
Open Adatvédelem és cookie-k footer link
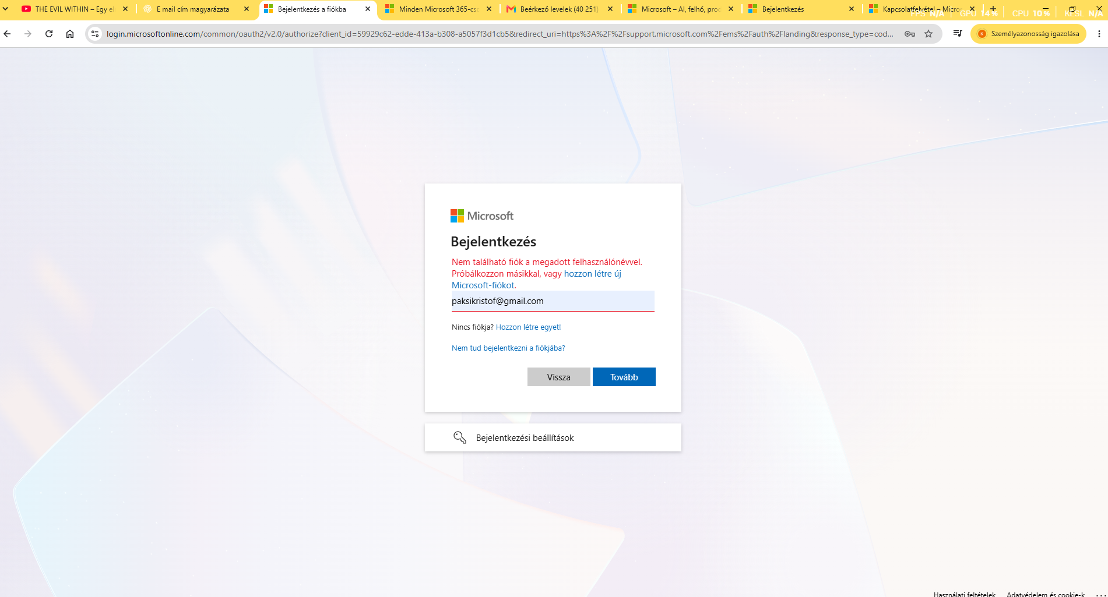tap(1046, 594)
